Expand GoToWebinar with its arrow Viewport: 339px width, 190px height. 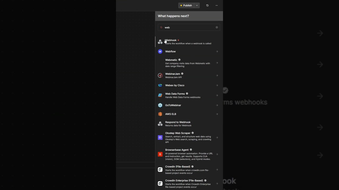(217, 105)
